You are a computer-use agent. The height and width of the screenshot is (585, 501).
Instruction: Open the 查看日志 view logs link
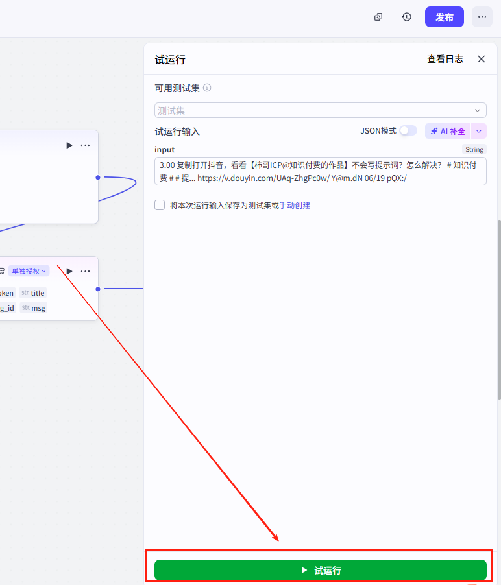point(445,59)
